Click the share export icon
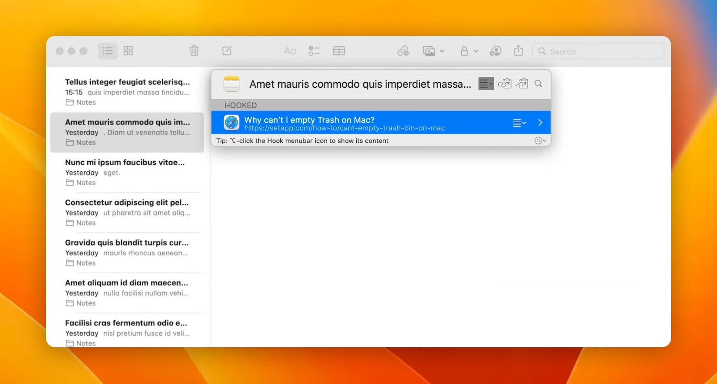Viewport: 717px width, 384px height. point(518,51)
